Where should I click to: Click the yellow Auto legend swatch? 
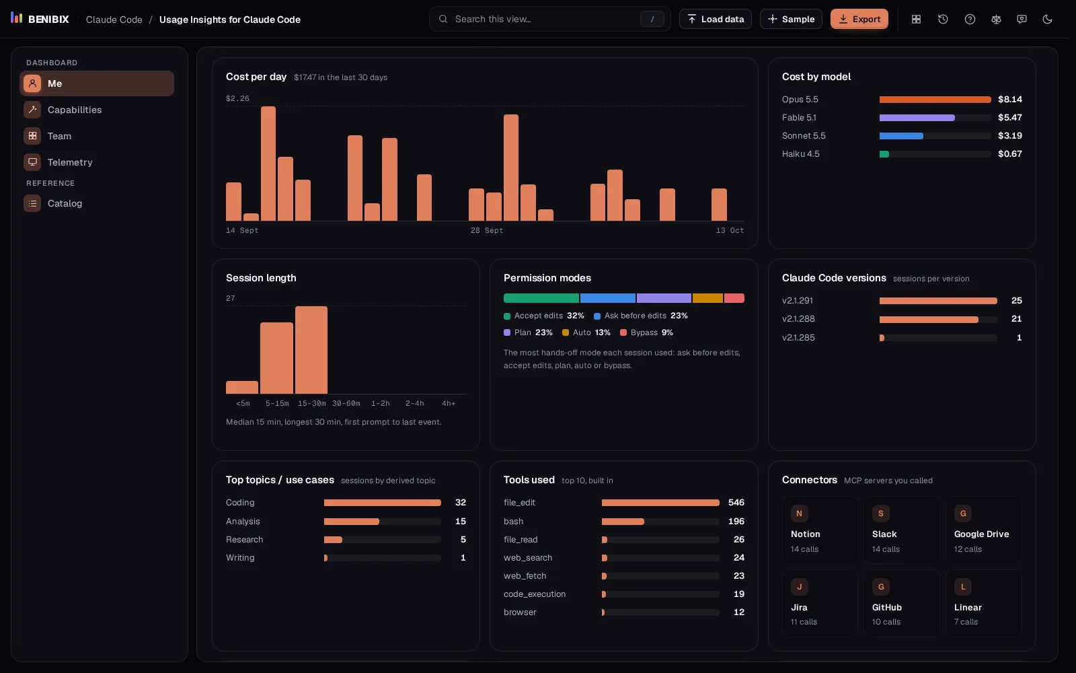pyautogui.click(x=566, y=333)
